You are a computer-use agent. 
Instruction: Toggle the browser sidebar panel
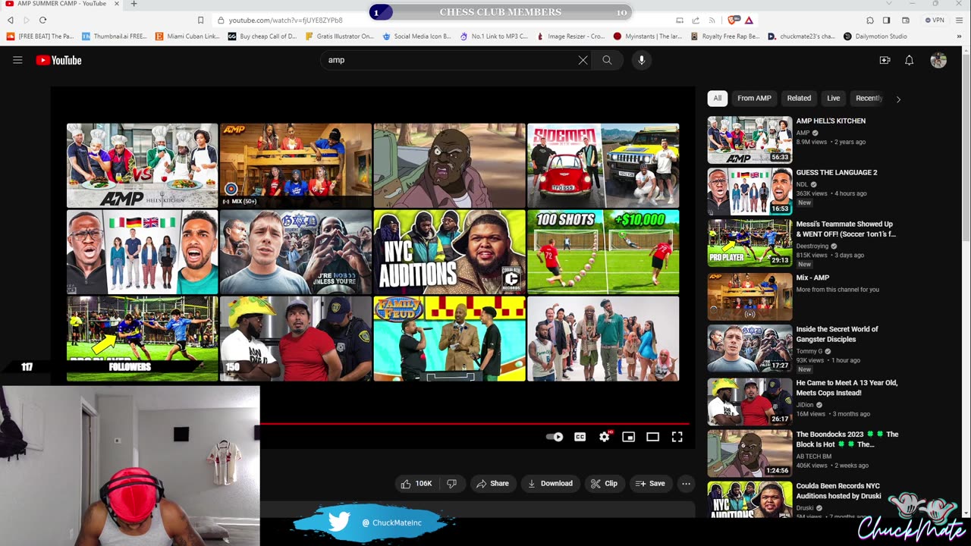pyautogui.click(x=886, y=20)
